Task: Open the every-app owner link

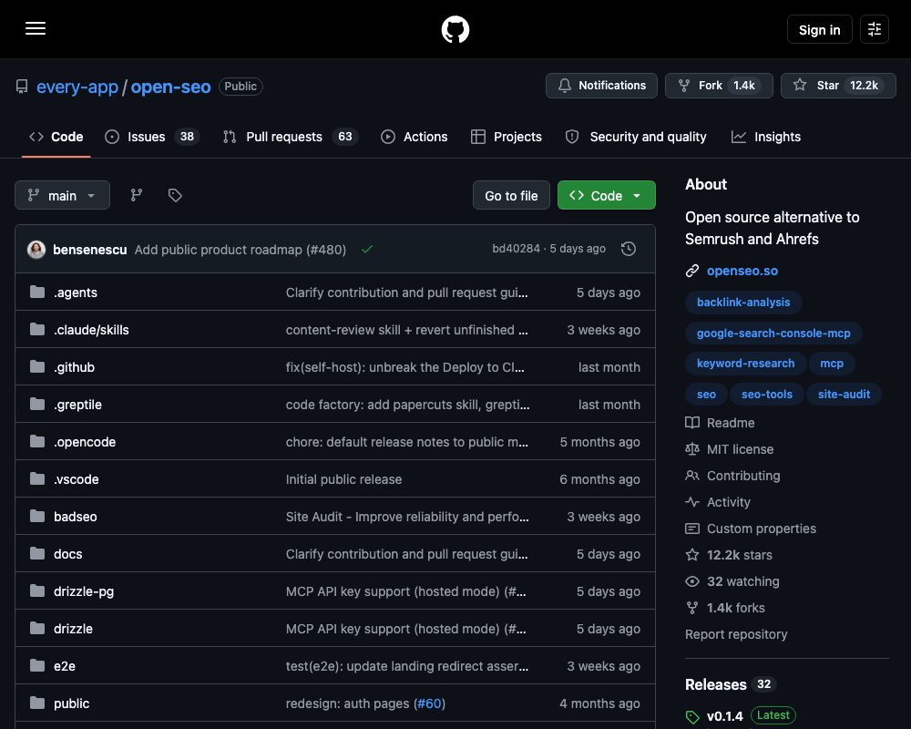Action: click(x=77, y=87)
